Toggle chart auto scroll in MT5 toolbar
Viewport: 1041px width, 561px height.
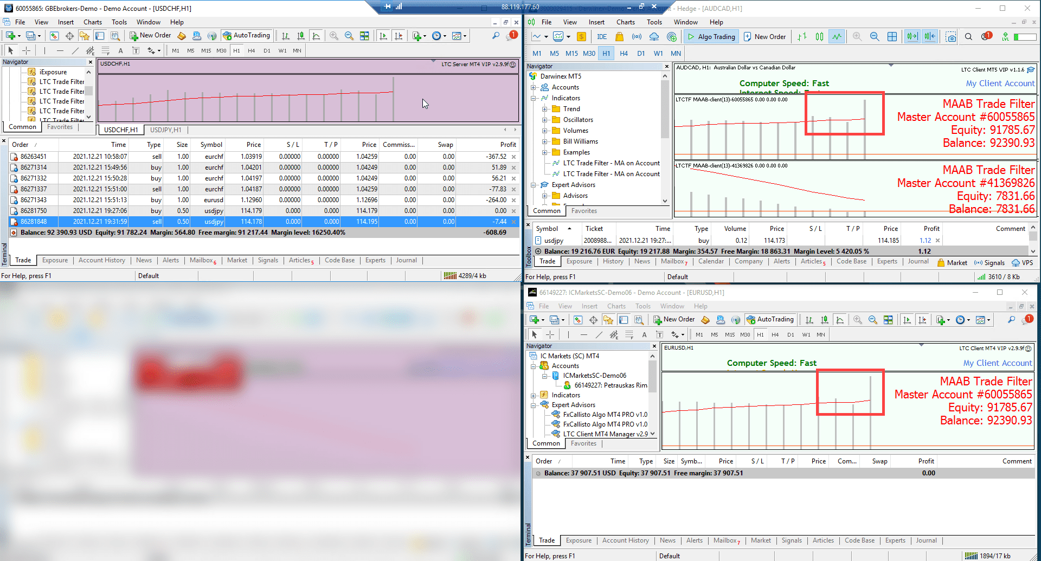click(913, 37)
